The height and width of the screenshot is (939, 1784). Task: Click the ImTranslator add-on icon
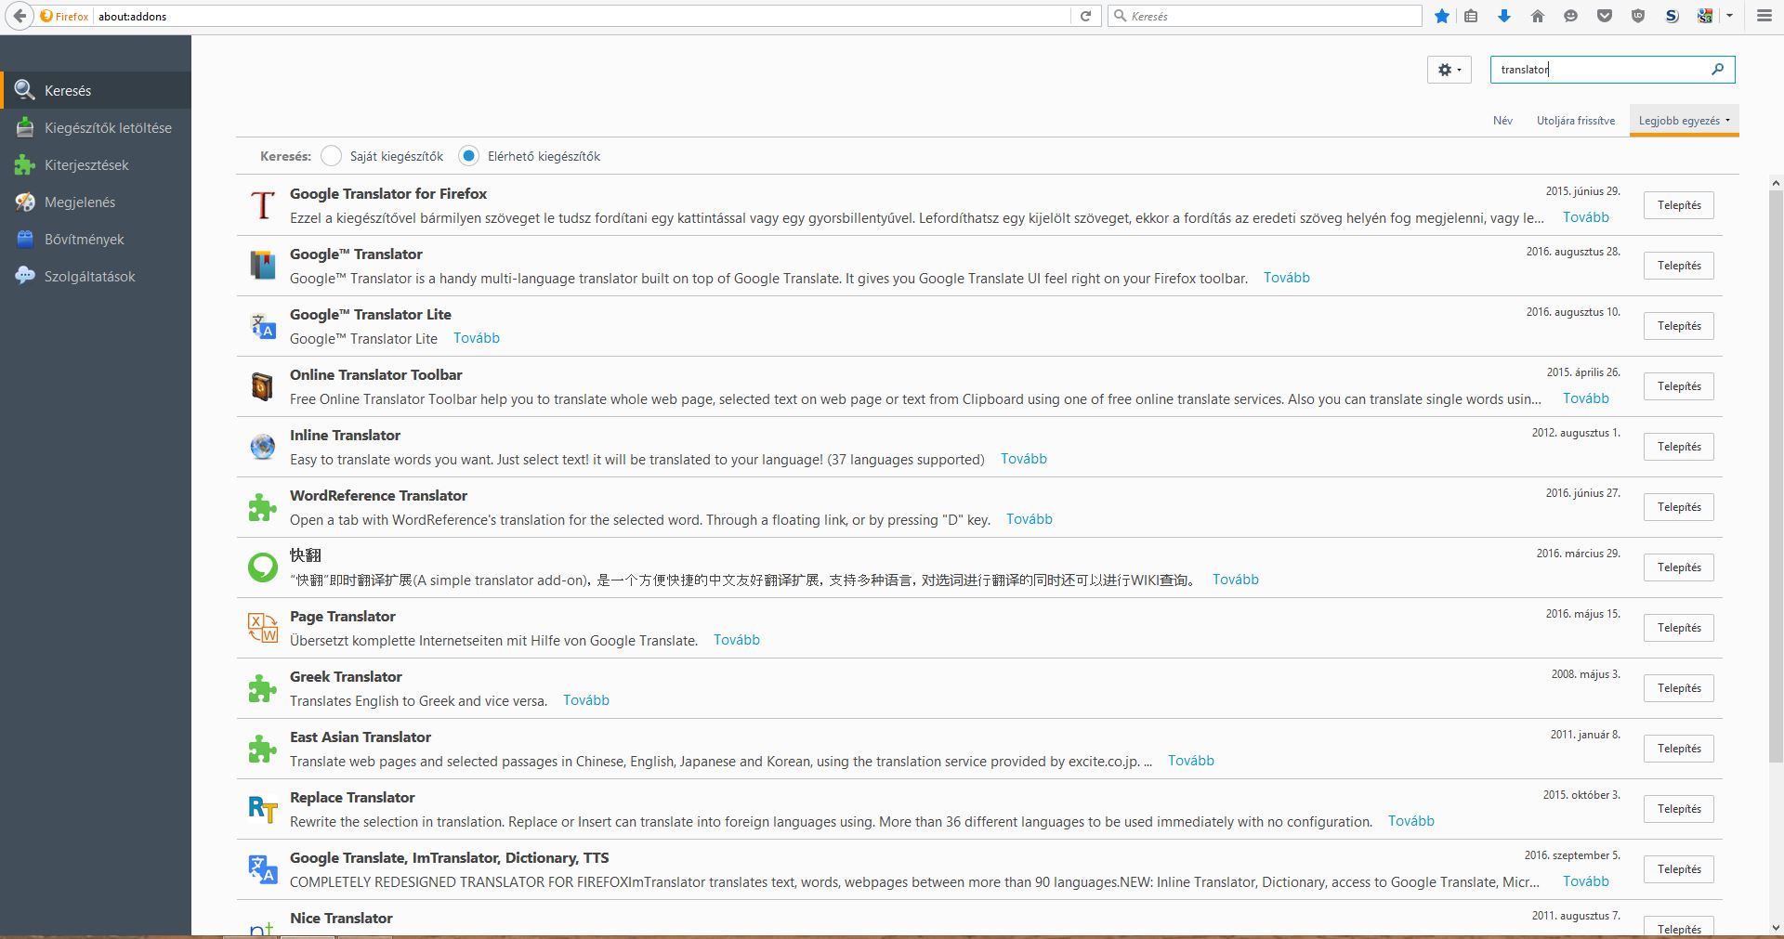[x=263, y=869]
